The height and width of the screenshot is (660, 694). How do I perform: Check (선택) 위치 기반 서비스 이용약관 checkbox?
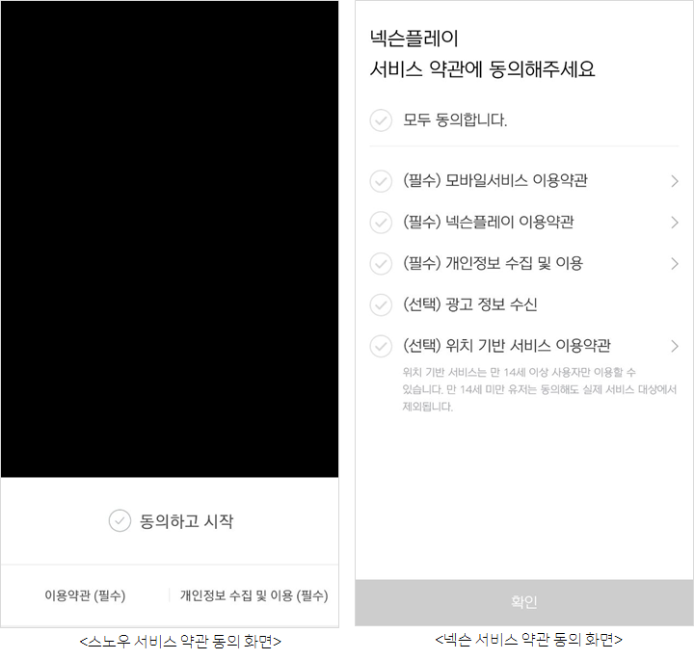(381, 346)
